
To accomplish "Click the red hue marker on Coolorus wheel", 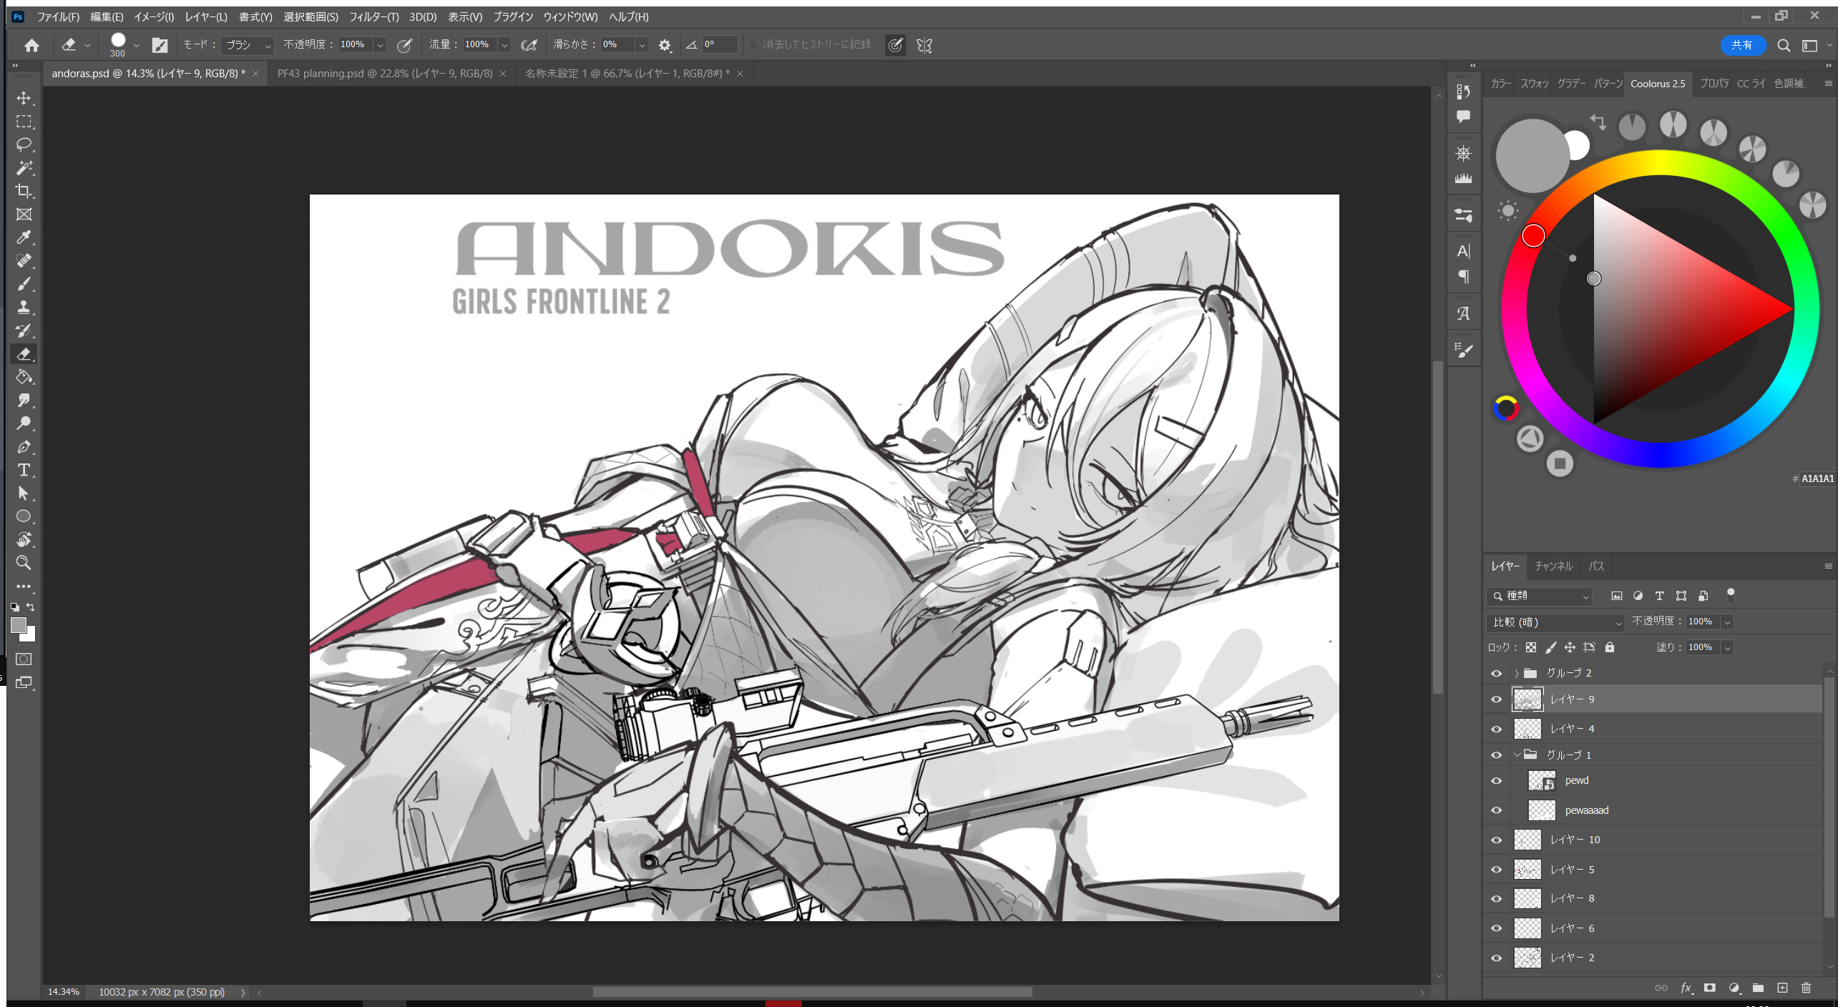I will coord(1533,235).
